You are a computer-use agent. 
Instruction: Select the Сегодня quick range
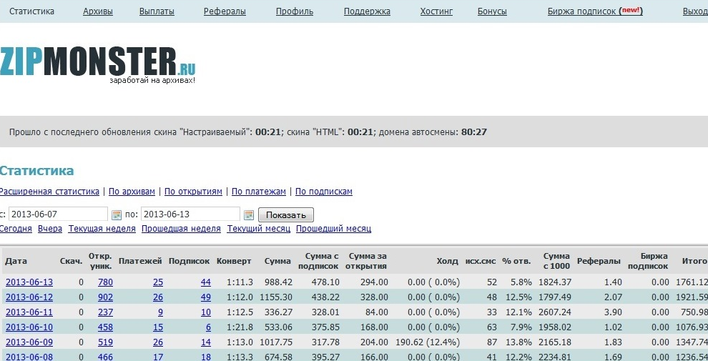pos(16,228)
